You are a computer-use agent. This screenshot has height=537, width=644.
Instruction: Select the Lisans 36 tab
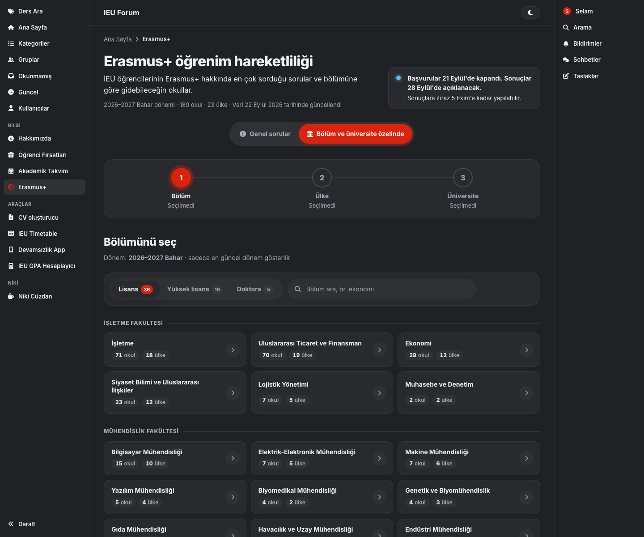[136, 289]
